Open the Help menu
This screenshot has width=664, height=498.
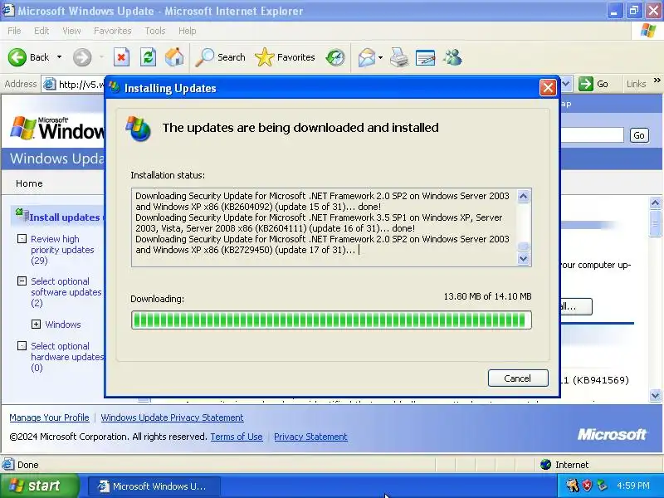(x=187, y=31)
